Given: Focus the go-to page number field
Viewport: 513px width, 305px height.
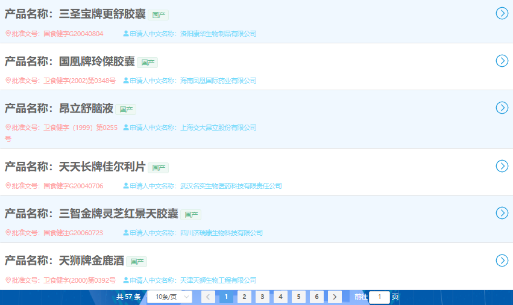Looking at the screenshot, I should pyautogui.click(x=380, y=297).
